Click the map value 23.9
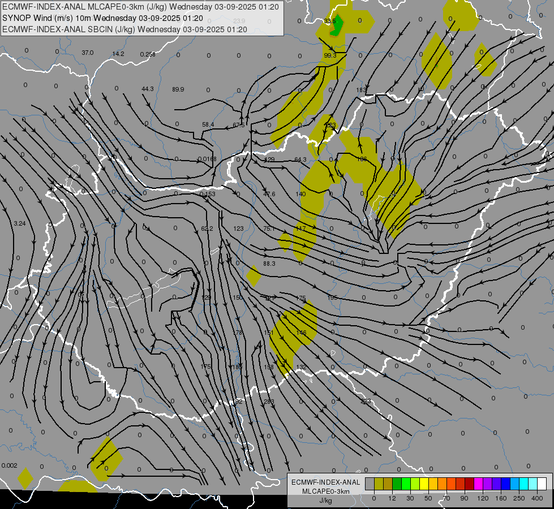 239,21
